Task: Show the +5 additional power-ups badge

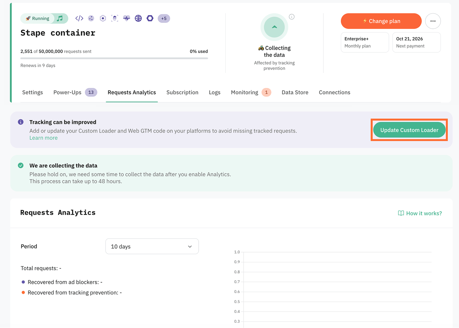Action: [x=164, y=18]
